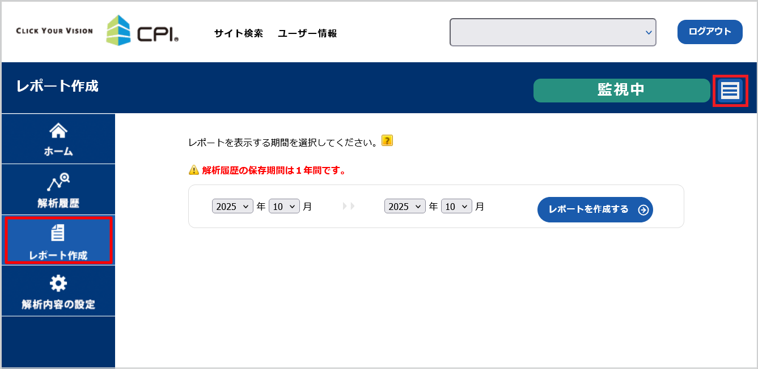Click the CPI logo
This screenshot has height=369, width=758.
pyautogui.click(x=142, y=31)
